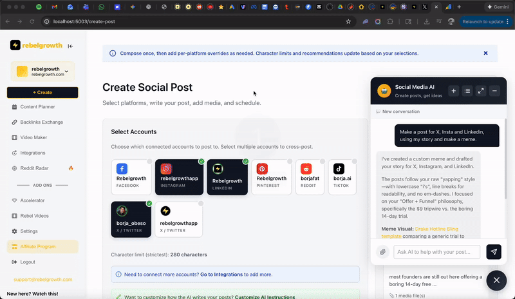Click the Settings gear icon in sidebar
This screenshot has width=515, height=299.
[x=14, y=231]
